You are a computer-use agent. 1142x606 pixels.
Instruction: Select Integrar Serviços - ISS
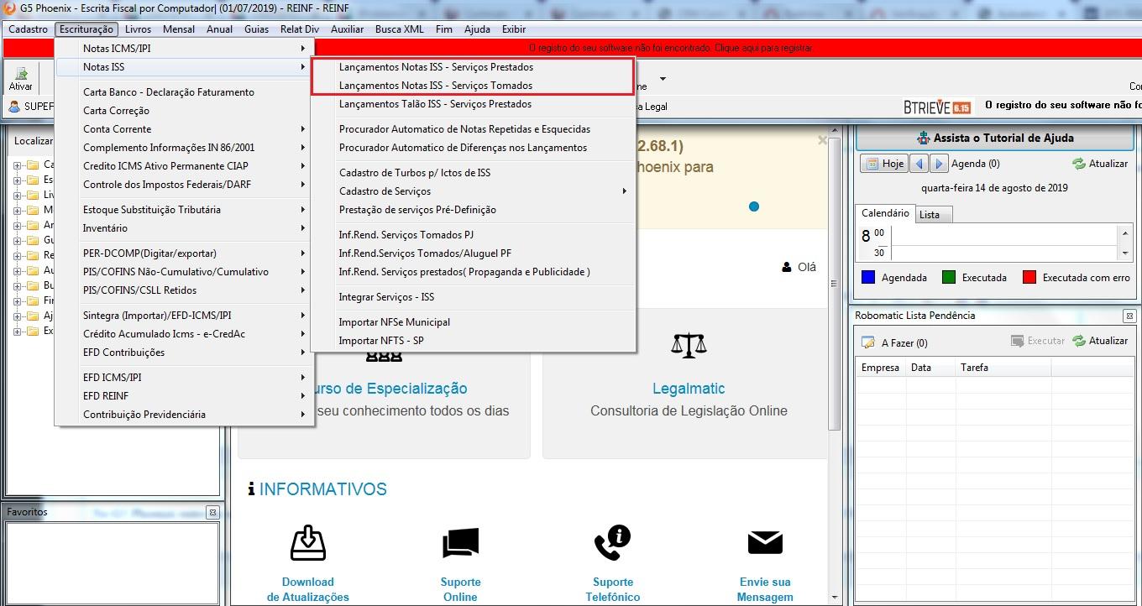(473, 297)
